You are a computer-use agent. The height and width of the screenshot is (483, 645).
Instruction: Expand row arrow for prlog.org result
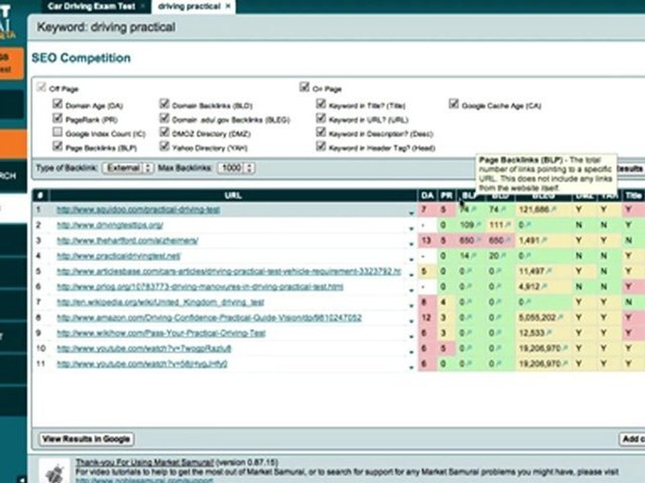pos(411,290)
